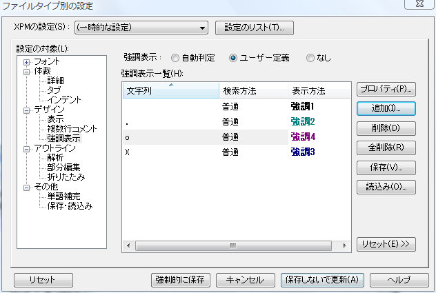Select インデント in the settings tree
The image size is (436, 293).
(x=64, y=100)
